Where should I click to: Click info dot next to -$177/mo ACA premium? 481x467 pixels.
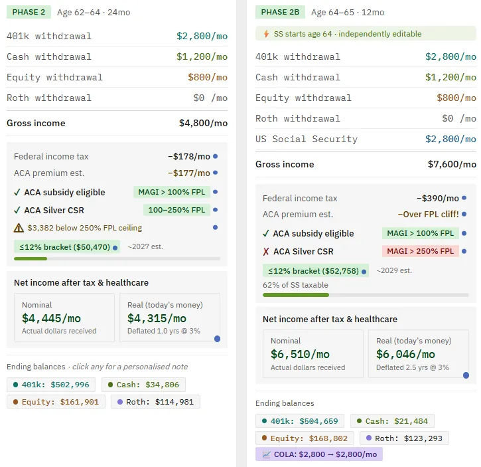point(216,173)
